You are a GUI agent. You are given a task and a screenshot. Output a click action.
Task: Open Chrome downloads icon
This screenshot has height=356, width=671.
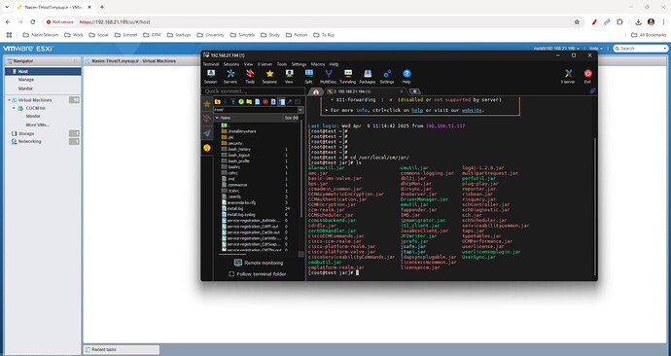click(638, 21)
